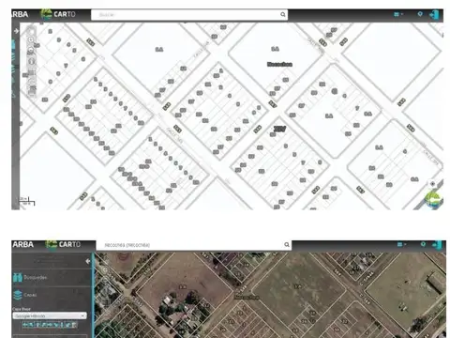Expand the side panel arrow in upper map
This screenshot has height=338, width=450.
click(x=16, y=31)
